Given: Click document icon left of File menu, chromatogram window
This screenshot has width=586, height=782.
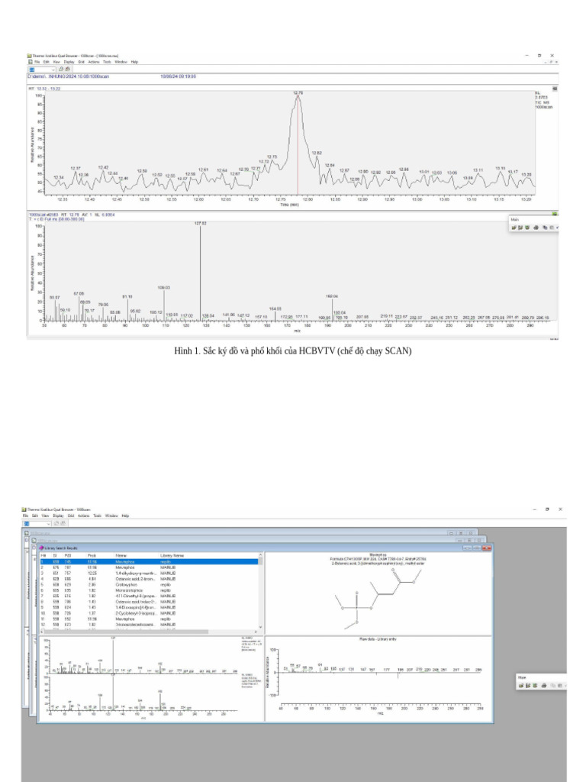Looking at the screenshot, I should [x=31, y=62].
